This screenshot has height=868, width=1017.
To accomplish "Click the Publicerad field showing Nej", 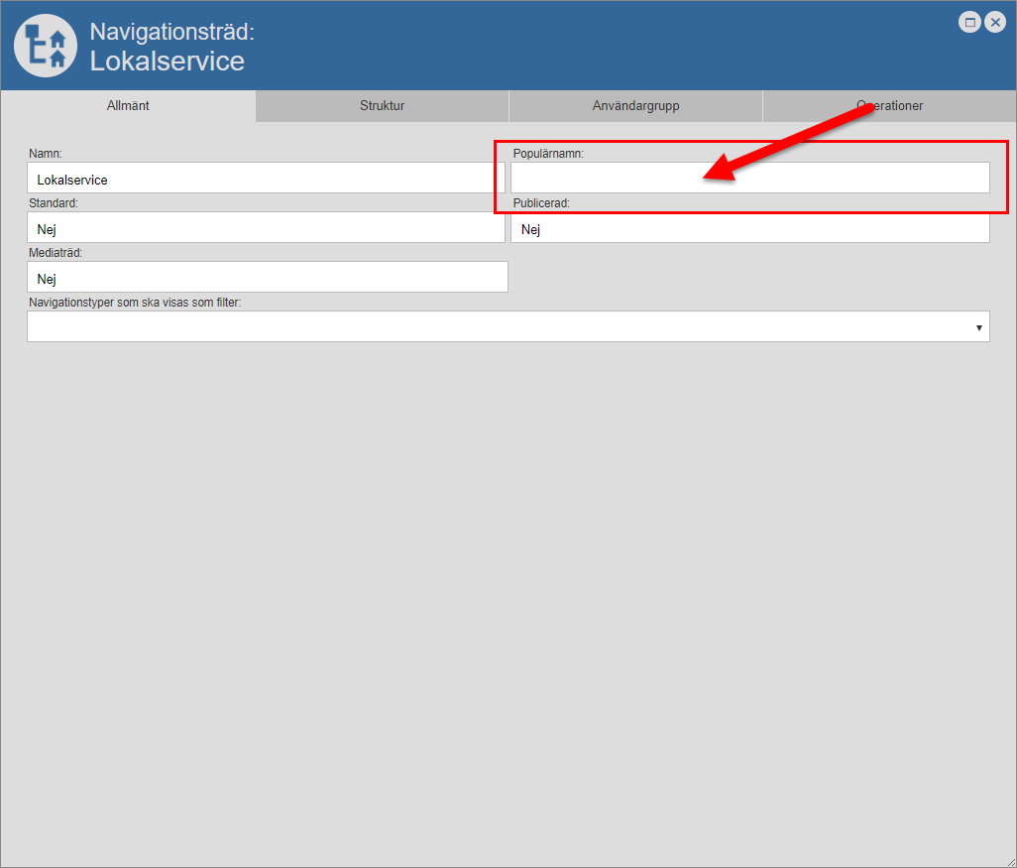I will tap(749, 228).
